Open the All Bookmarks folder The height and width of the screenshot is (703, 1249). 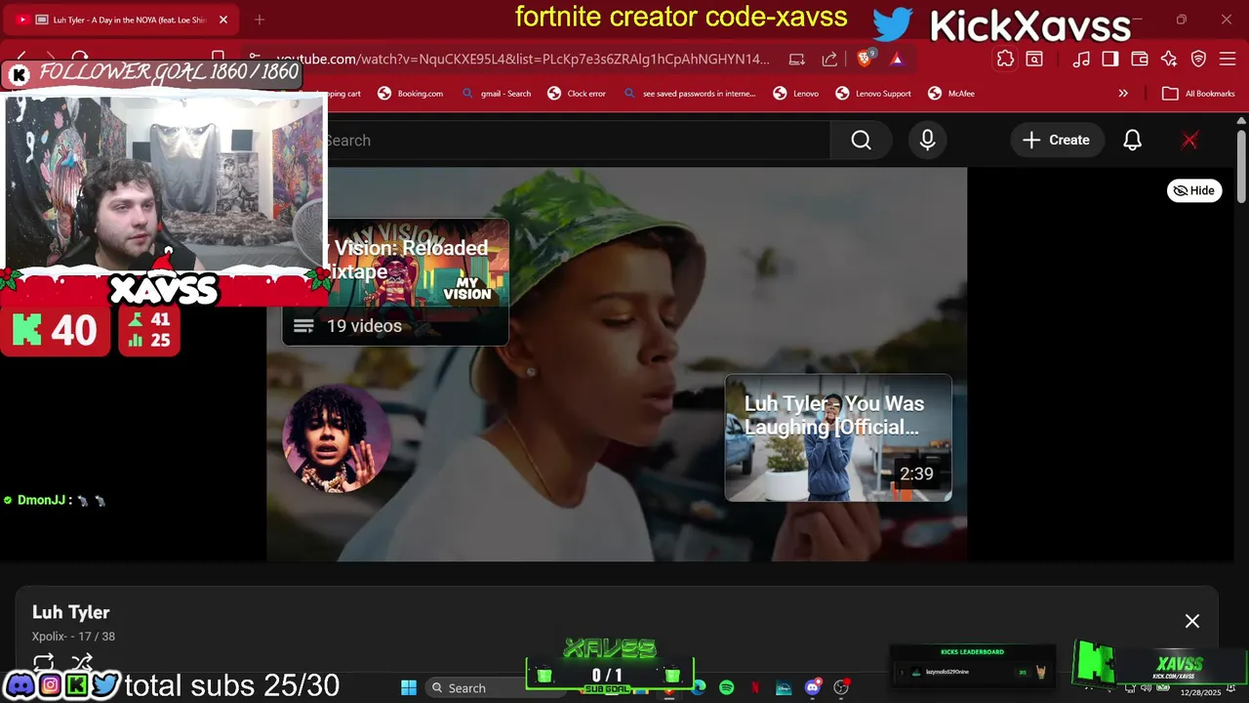point(1198,94)
